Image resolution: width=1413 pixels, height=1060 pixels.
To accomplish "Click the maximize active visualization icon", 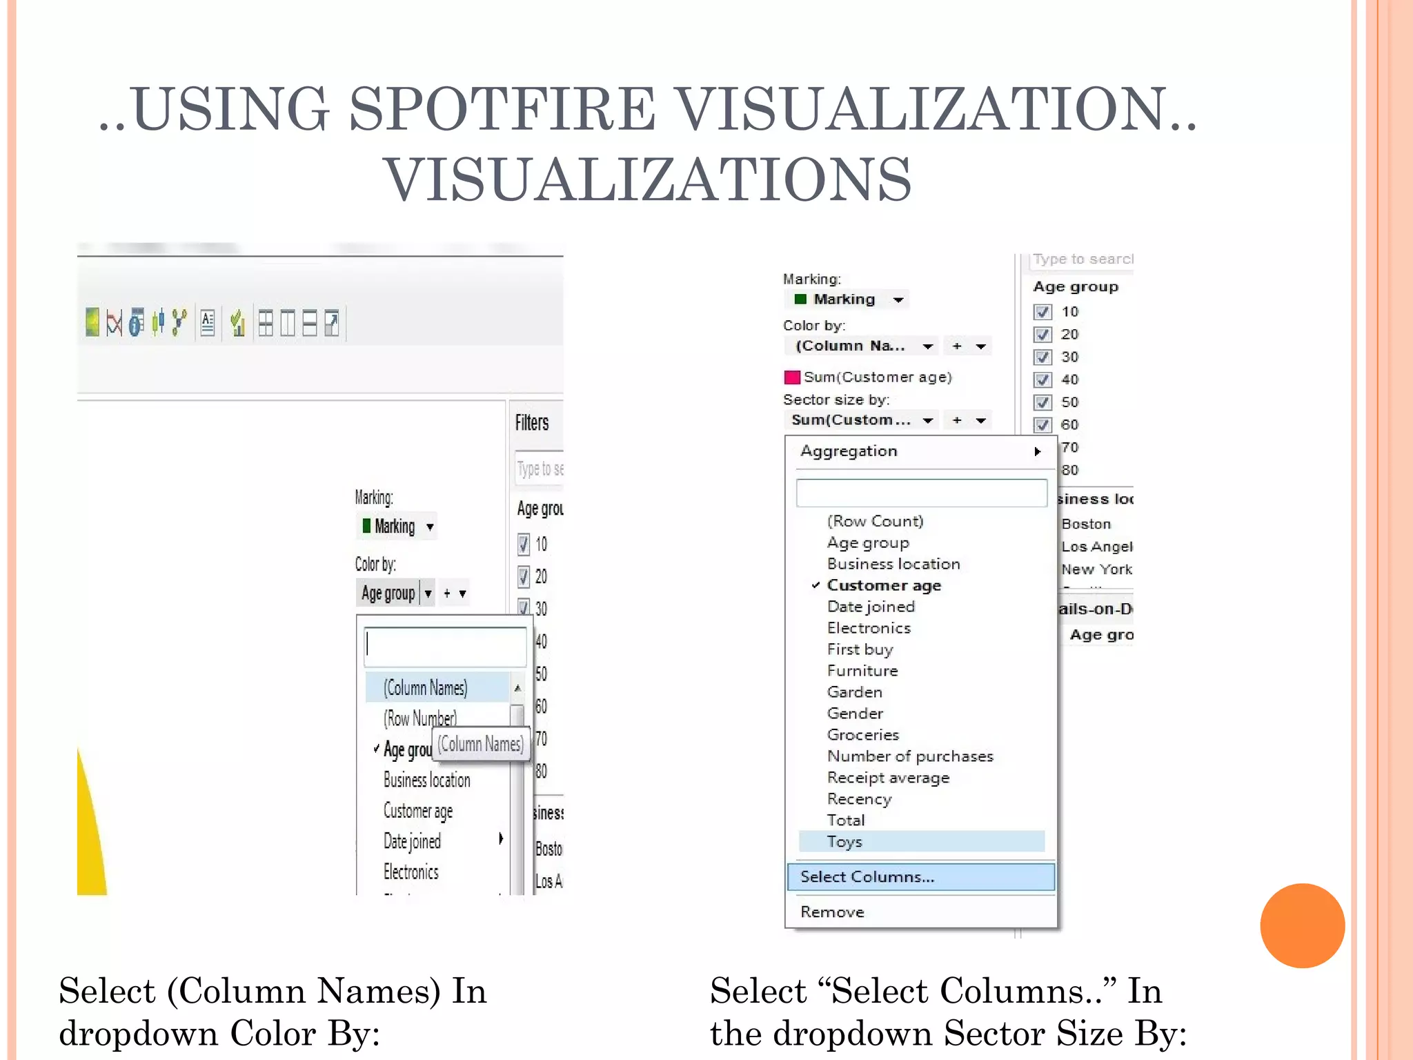I will pos(332,322).
